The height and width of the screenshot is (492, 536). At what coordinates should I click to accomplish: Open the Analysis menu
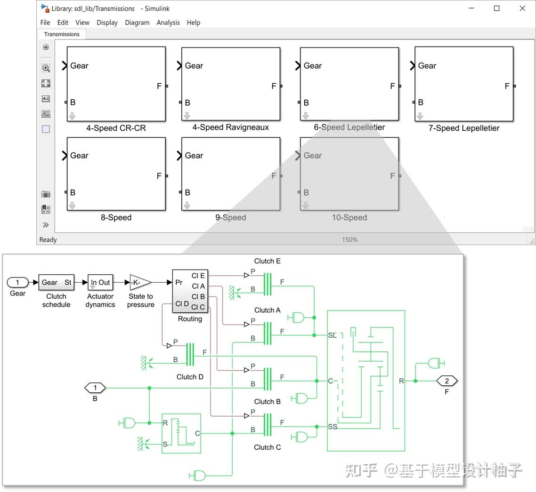coord(168,22)
